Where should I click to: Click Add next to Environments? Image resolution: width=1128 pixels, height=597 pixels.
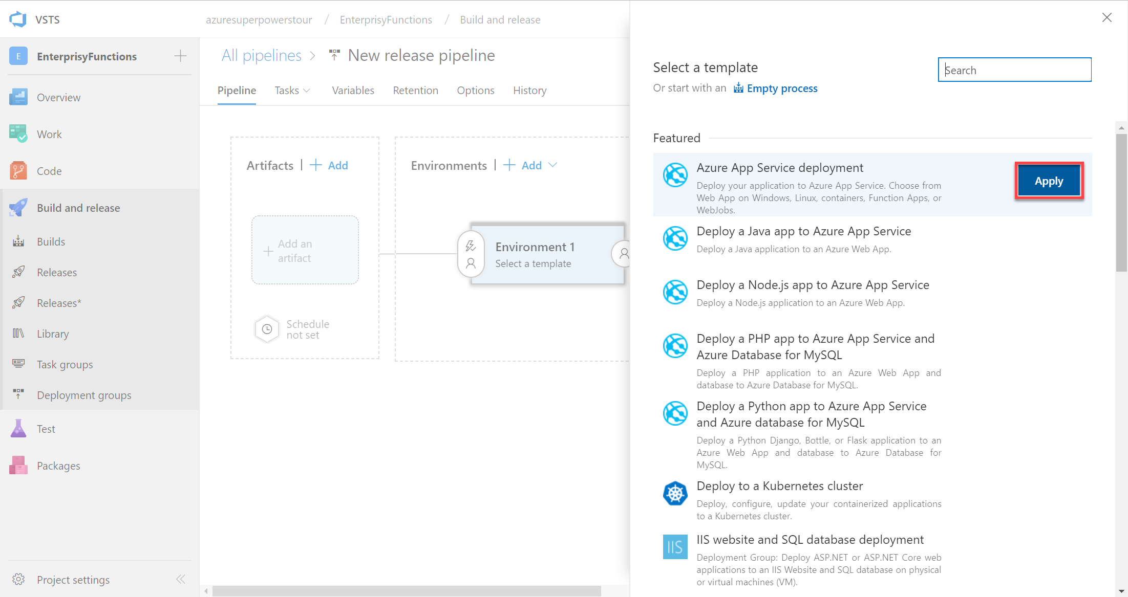(523, 165)
